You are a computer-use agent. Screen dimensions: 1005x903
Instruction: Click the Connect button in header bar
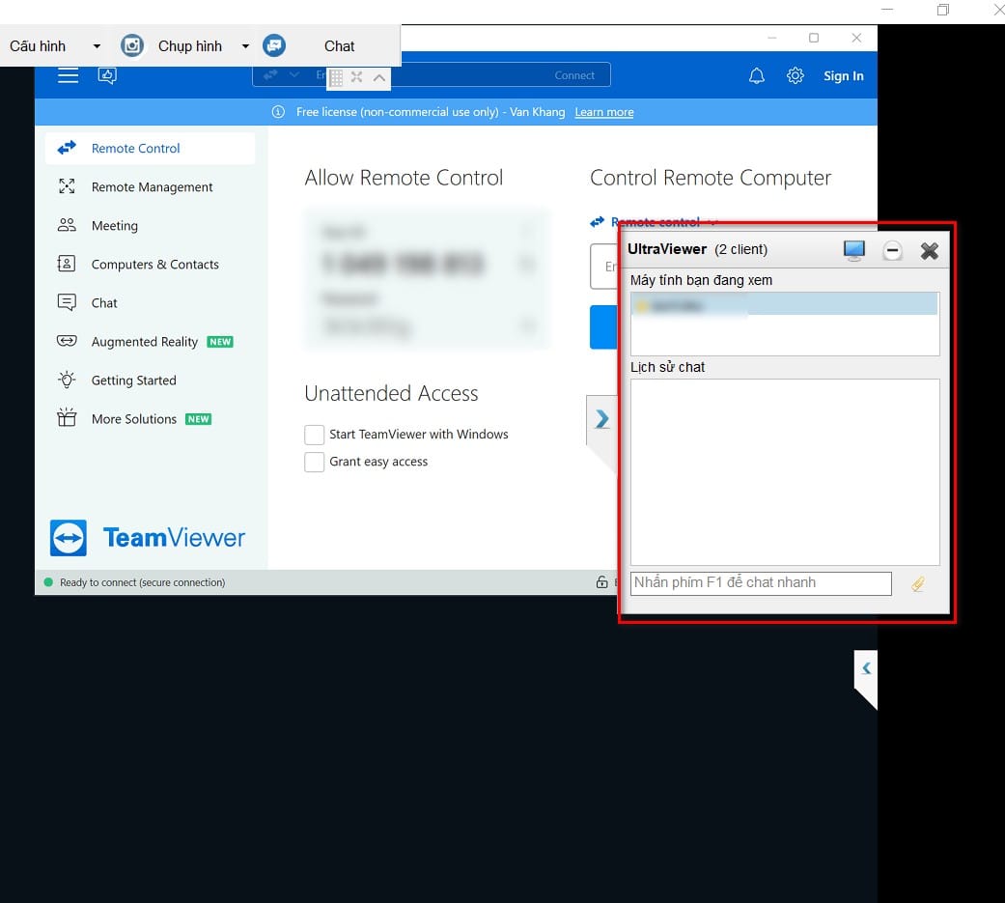(x=574, y=75)
